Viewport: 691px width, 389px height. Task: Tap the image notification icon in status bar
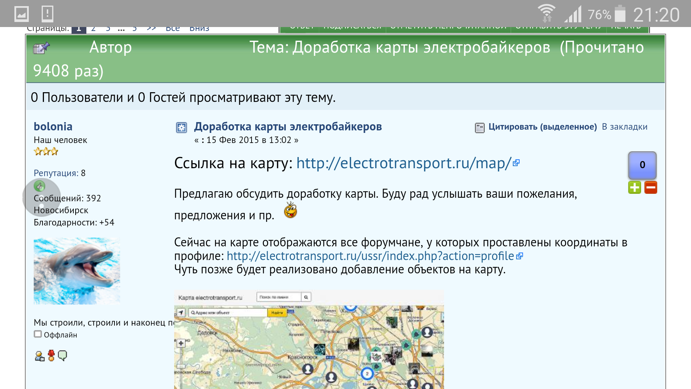(x=22, y=14)
